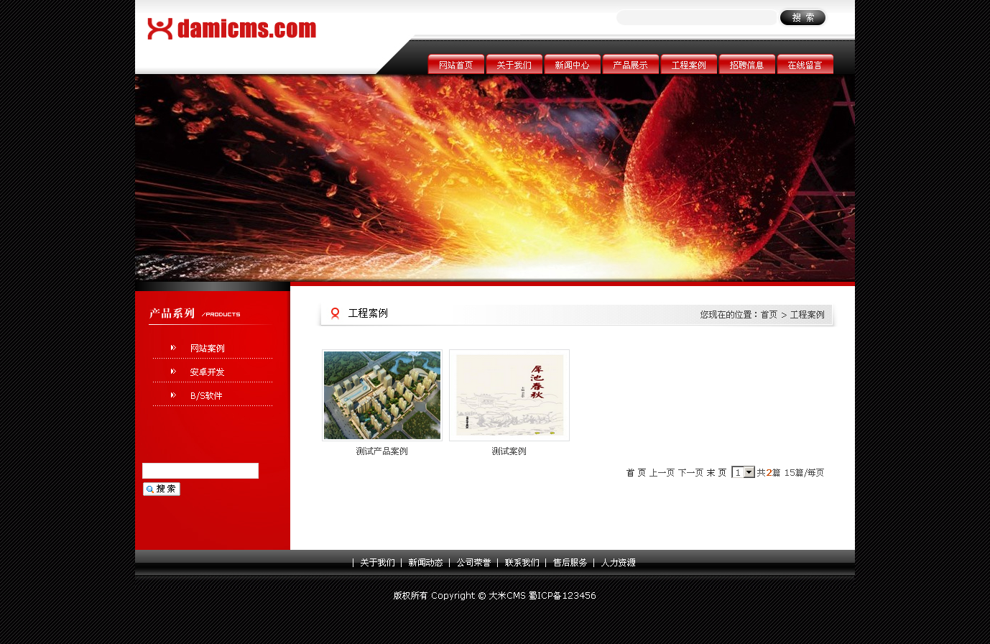Click footer link 新闻动态

(x=426, y=563)
